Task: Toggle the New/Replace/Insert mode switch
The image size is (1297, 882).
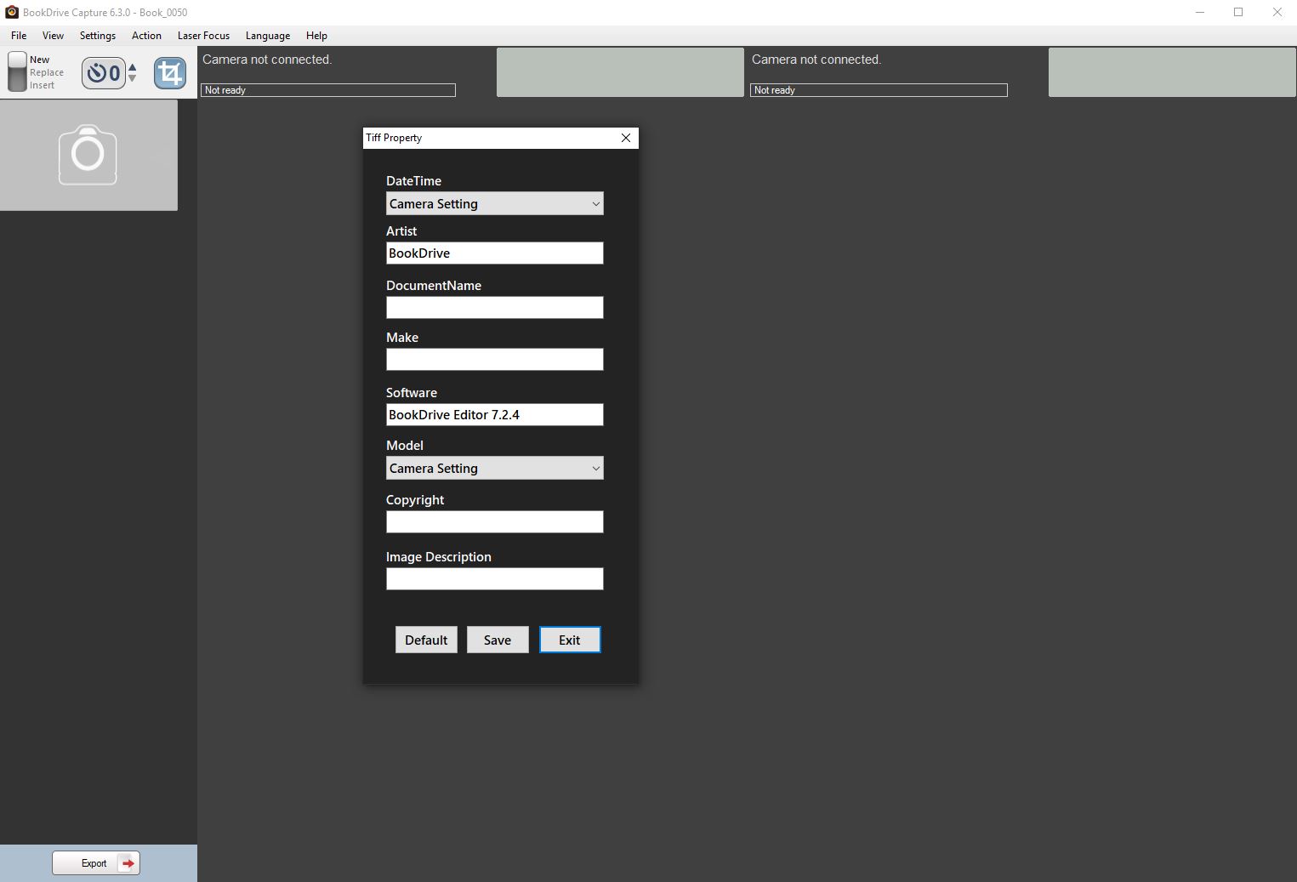Action: click(x=17, y=71)
